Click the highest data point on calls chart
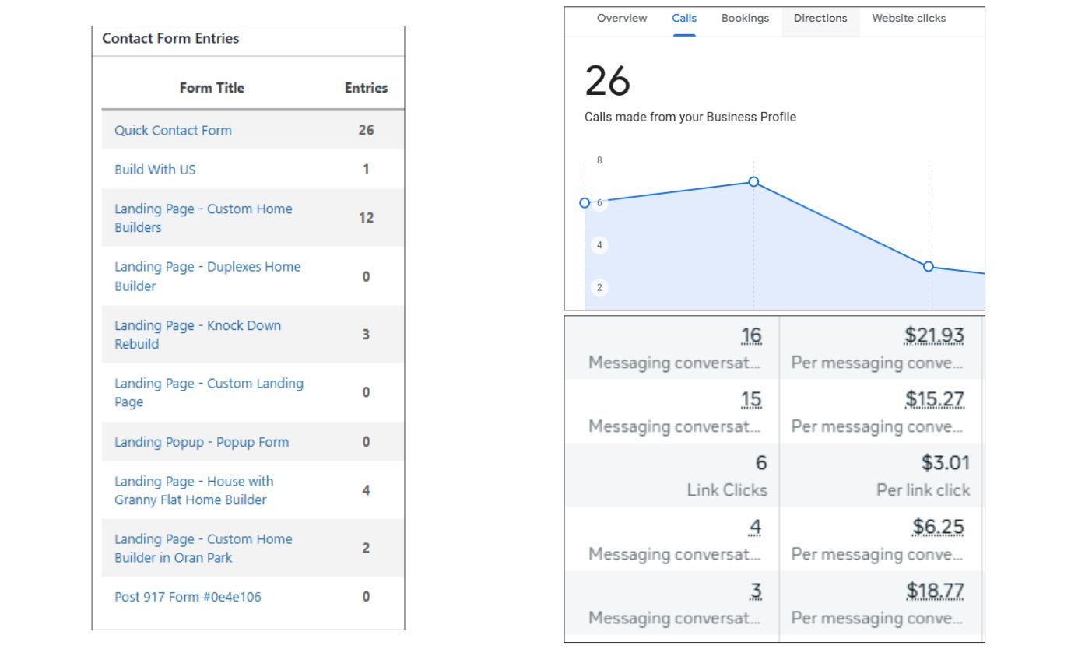The width and height of the screenshot is (1078, 656). tap(753, 181)
